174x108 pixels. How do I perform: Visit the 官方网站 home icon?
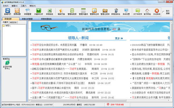[147, 12]
